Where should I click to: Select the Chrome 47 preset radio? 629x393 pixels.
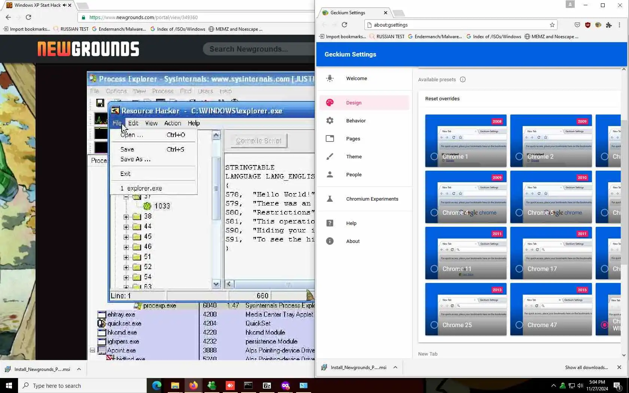(519, 325)
